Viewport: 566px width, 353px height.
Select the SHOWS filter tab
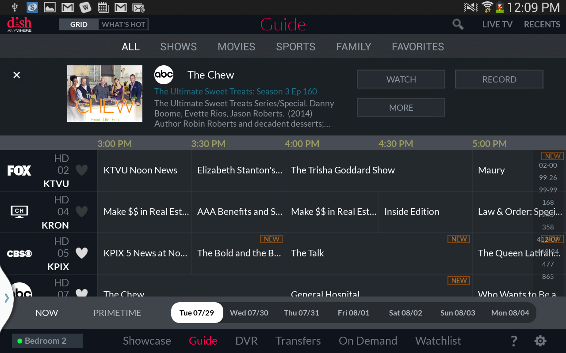tap(179, 47)
